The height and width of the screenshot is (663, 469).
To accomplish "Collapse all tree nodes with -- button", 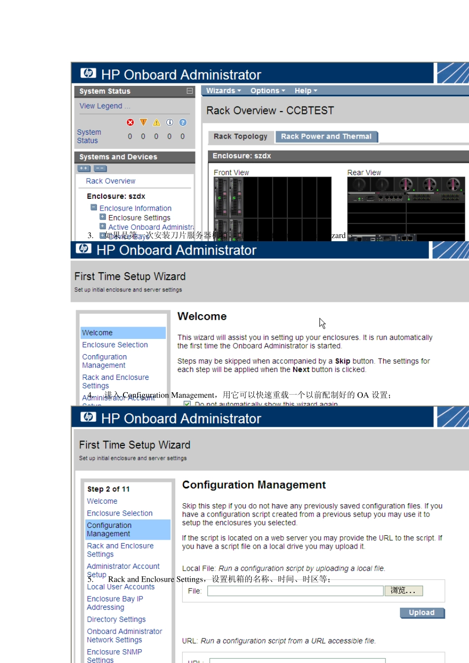I will 100,169.
